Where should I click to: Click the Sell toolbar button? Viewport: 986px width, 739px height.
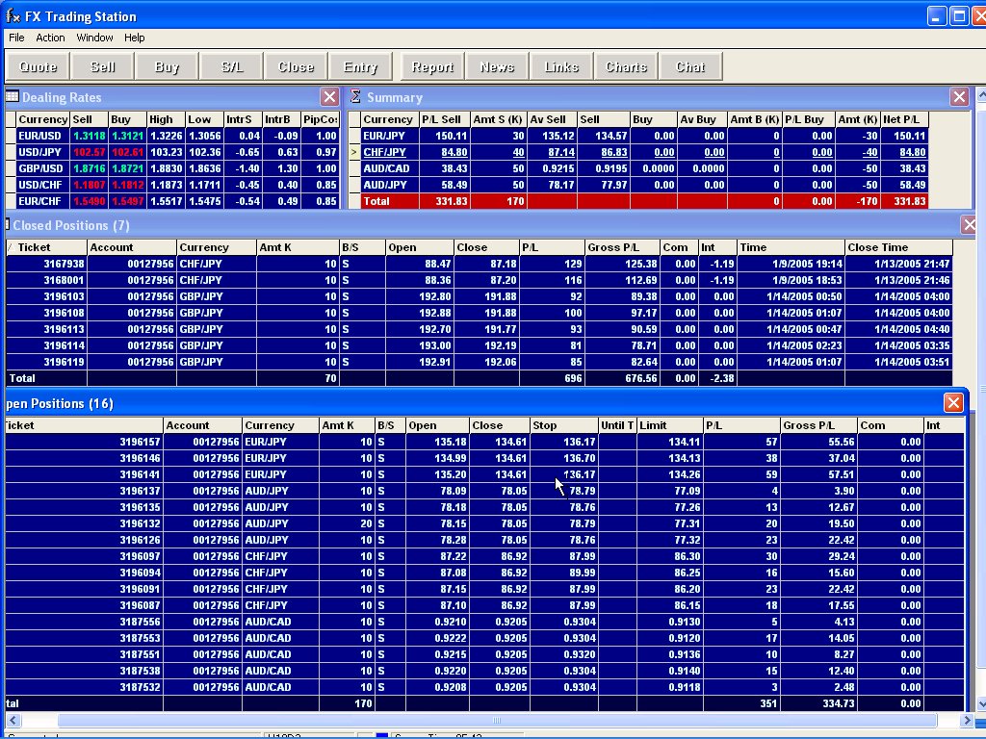102,66
